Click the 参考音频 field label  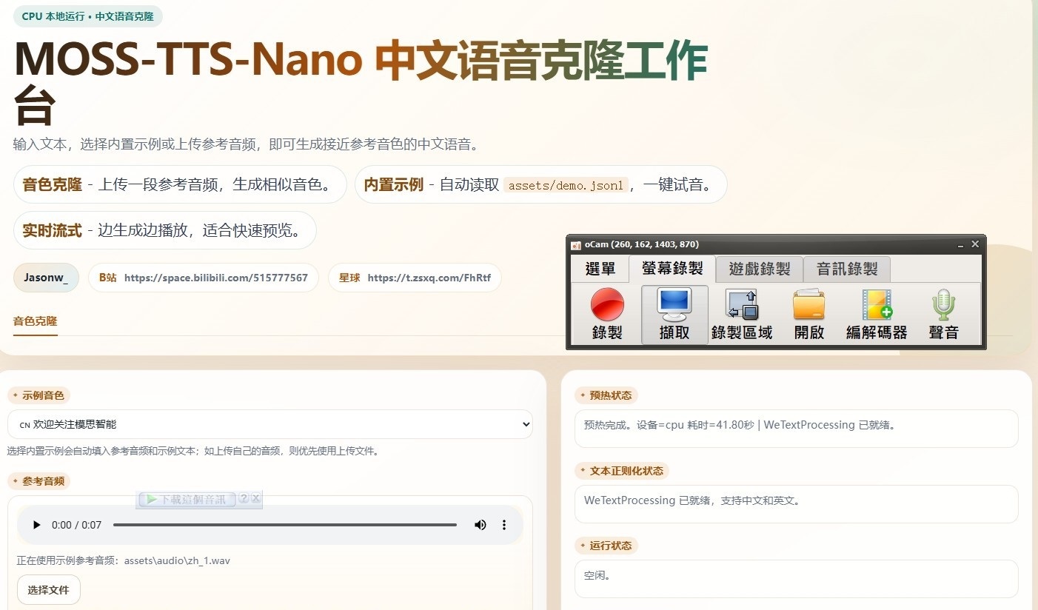(x=39, y=481)
